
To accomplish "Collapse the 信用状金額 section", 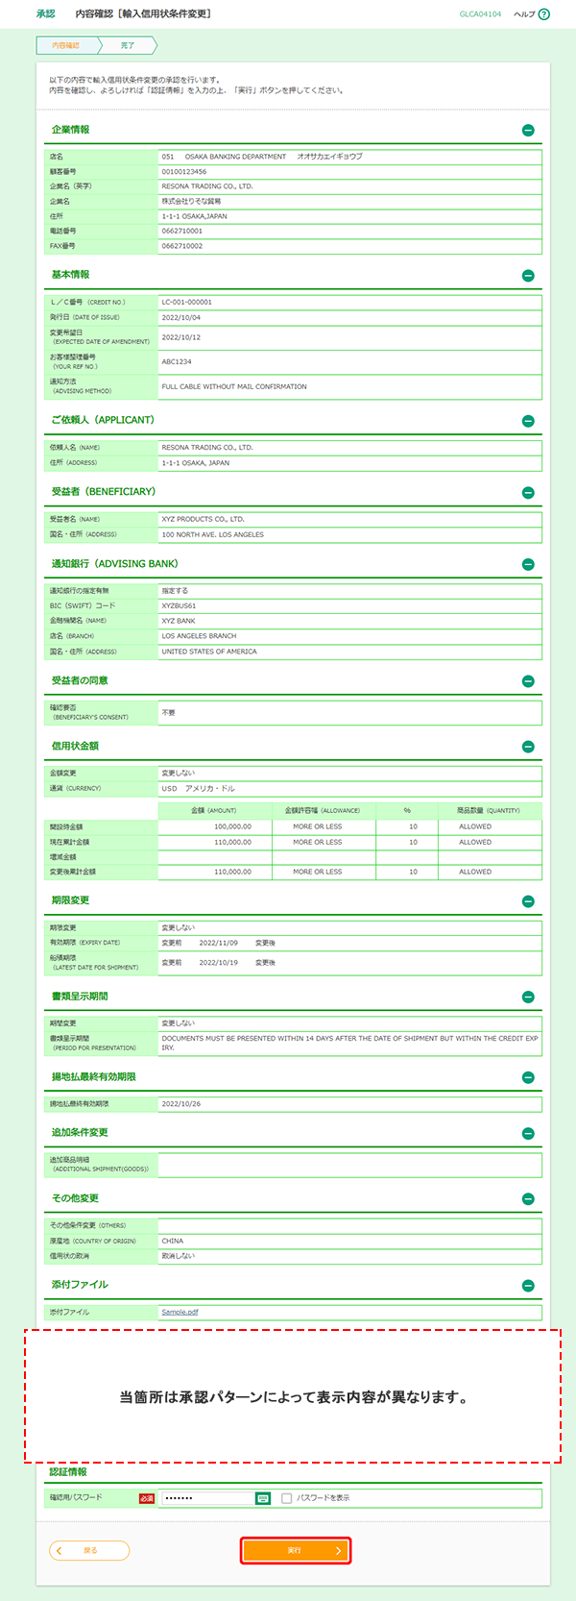I will (528, 747).
